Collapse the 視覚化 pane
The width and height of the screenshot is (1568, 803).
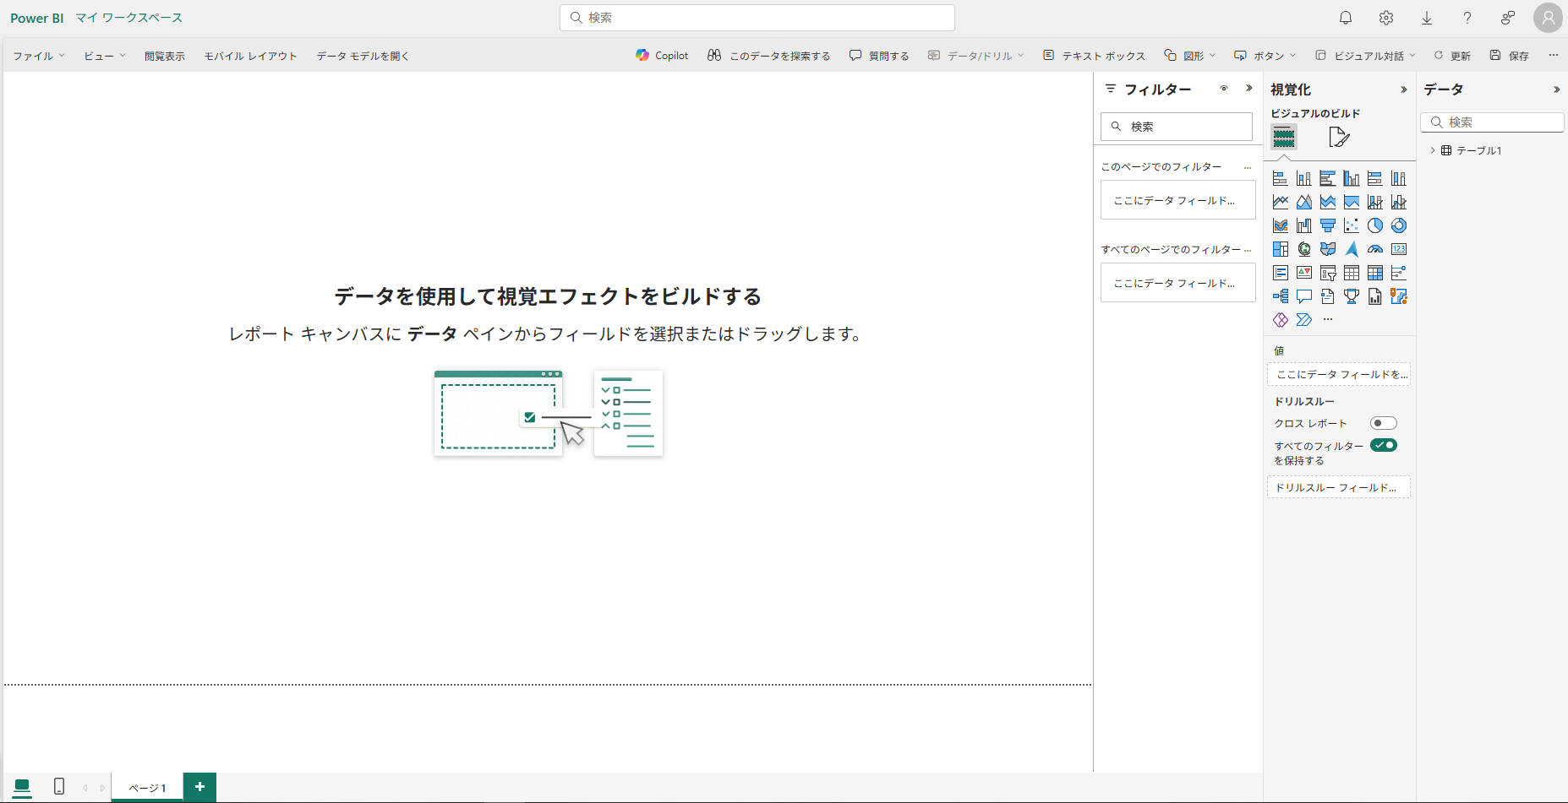[x=1403, y=90]
